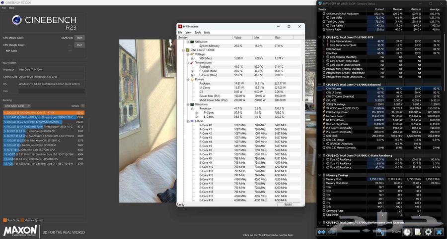Click the HWiNFO log file icon
The image size is (447, 239).
click(x=418, y=232)
